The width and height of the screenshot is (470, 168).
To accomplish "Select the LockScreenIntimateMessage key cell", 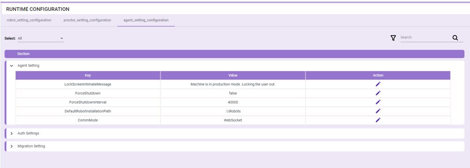I will [x=88, y=84].
